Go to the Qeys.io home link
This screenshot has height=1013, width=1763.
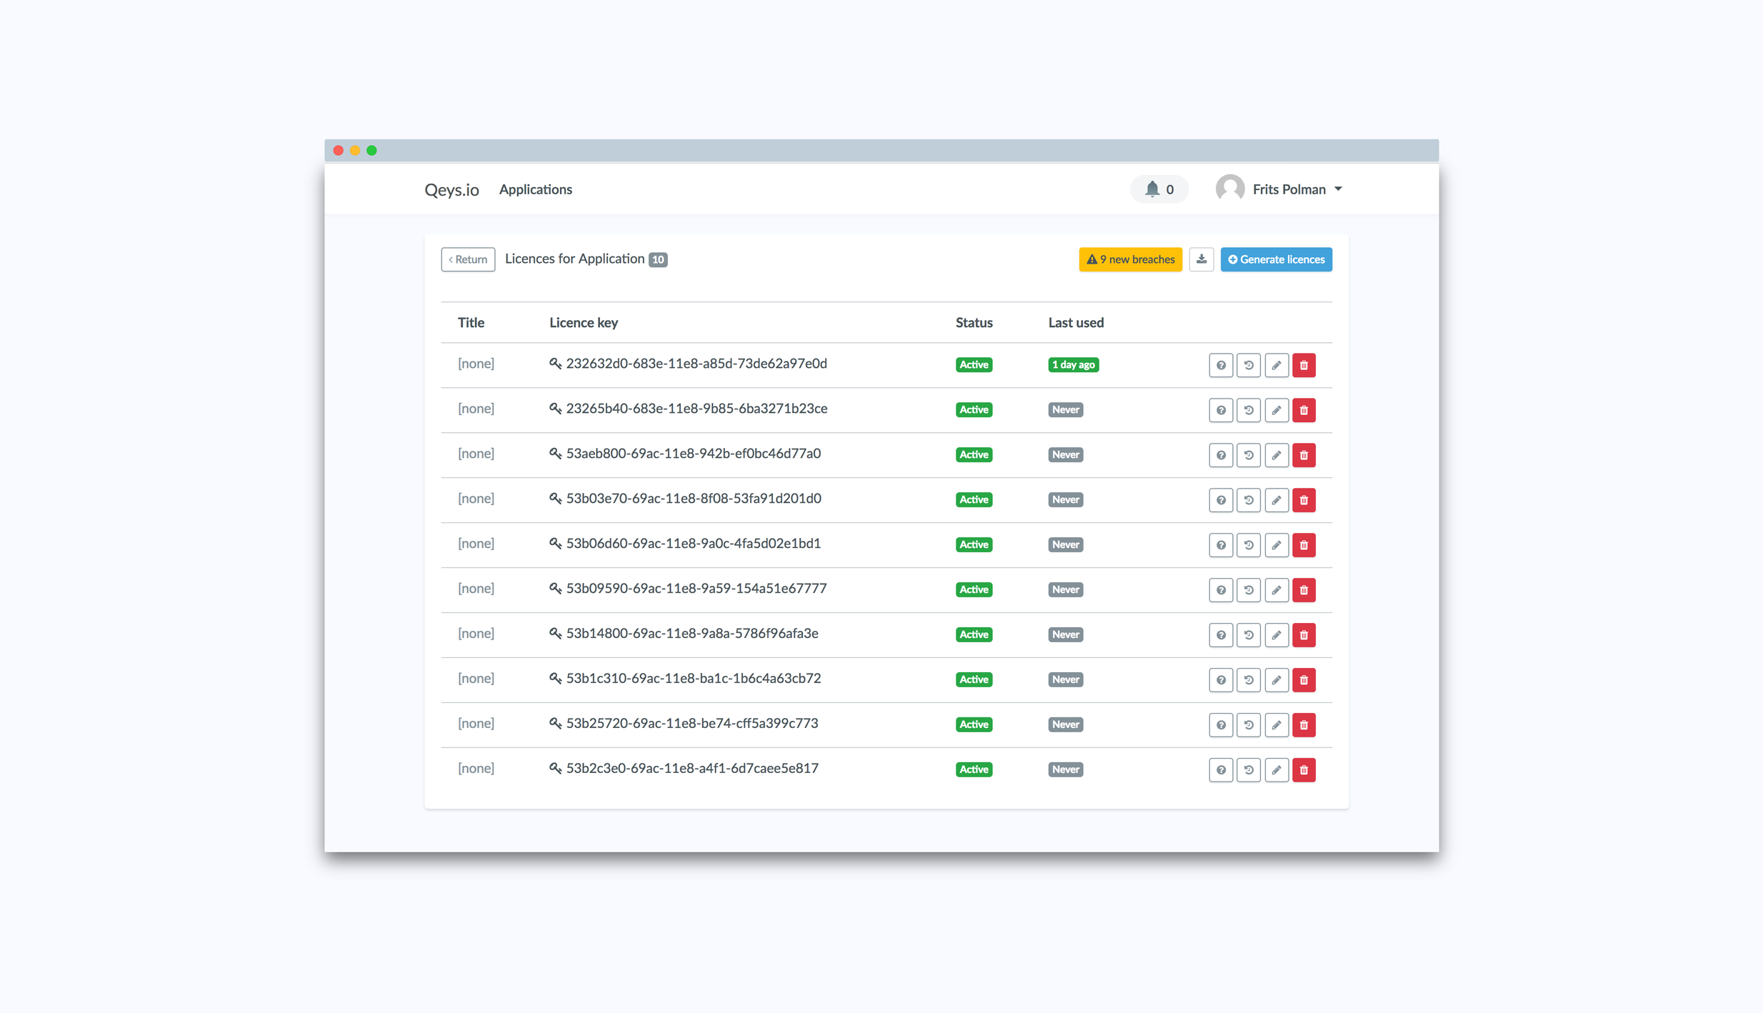[x=451, y=189]
